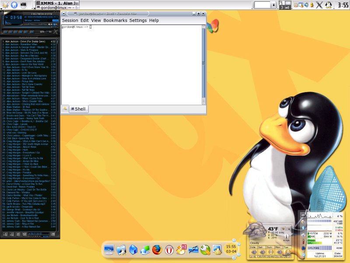Open the penguin folder icon in dock
Image resolution: width=350 pixels, height=263 pixels.
pos(121,250)
